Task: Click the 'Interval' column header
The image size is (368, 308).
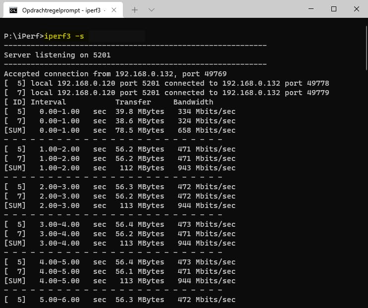Action: [49, 102]
